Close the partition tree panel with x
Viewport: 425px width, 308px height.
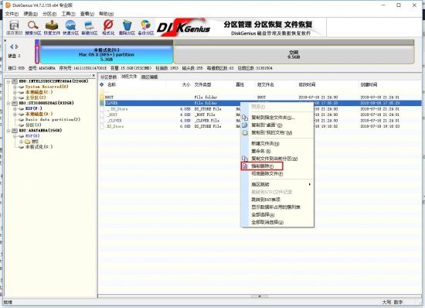tap(93, 75)
